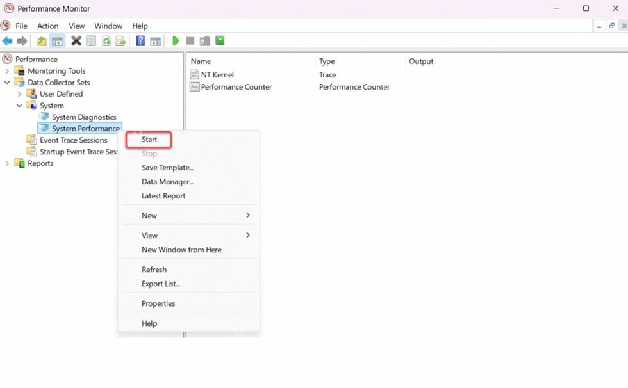Select the NT Kernel row text

(217, 75)
